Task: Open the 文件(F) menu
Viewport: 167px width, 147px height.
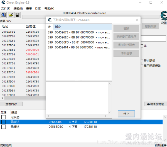Action: click(6, 8)
